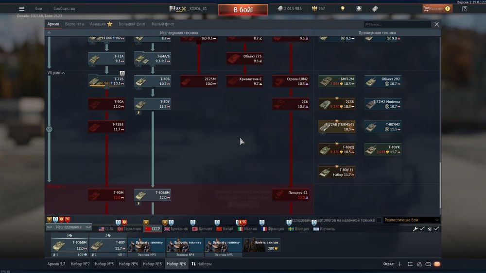Select the Т-80Б vehicle card
The image size is (486, 273).
[153, 81]
